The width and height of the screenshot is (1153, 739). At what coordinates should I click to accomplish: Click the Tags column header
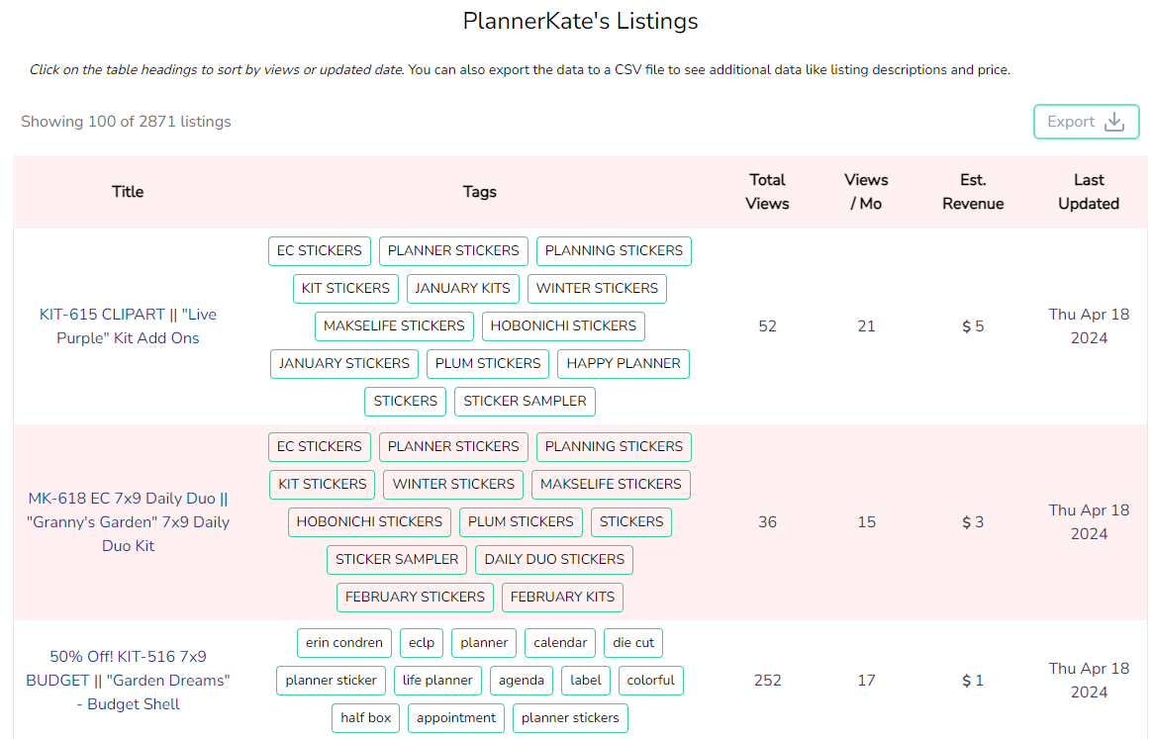click(x=479, y=192)
